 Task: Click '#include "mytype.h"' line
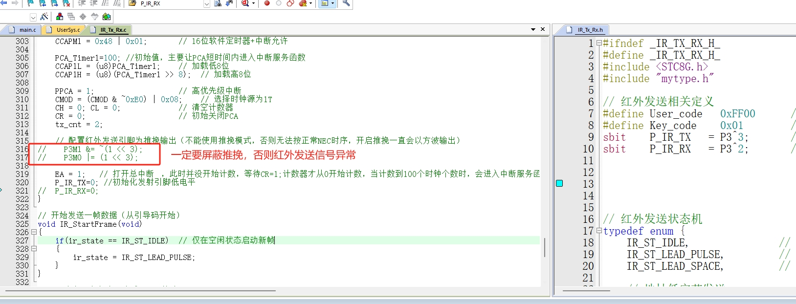point(658,78)
